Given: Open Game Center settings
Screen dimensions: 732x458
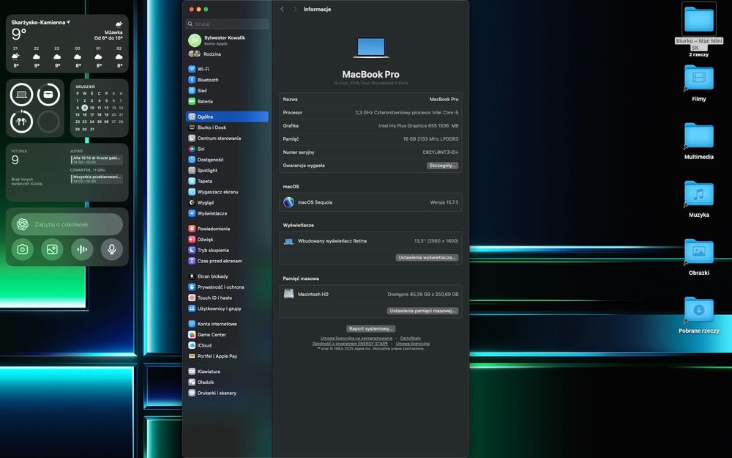Looking at the screenshot, I should 227,335.
